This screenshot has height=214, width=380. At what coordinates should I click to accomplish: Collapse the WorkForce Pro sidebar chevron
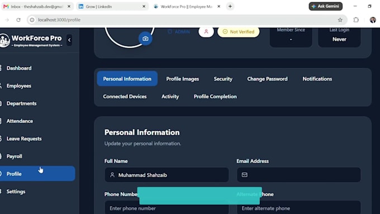point(69,40)
